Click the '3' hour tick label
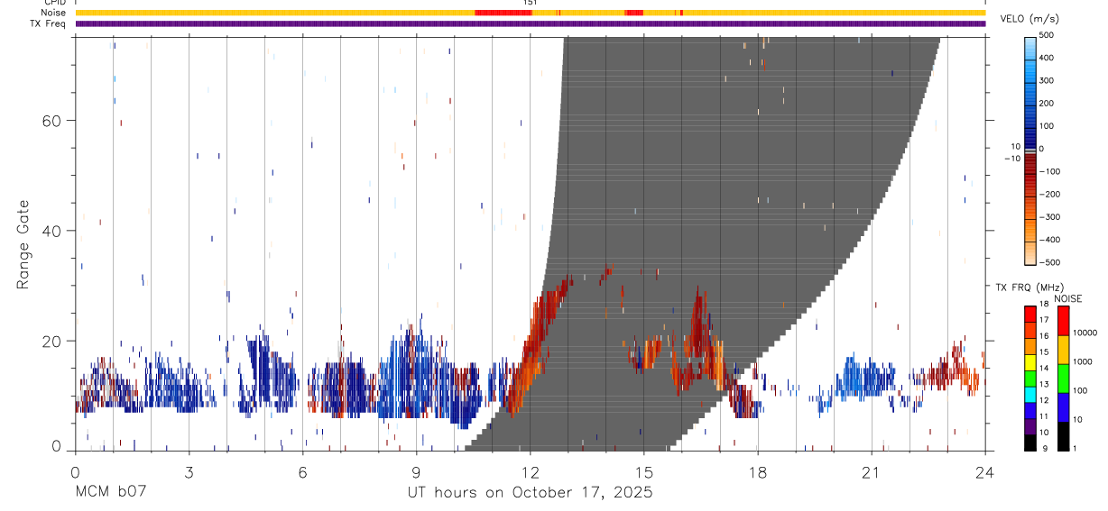1108x511 pixels. tap(189, 473)
